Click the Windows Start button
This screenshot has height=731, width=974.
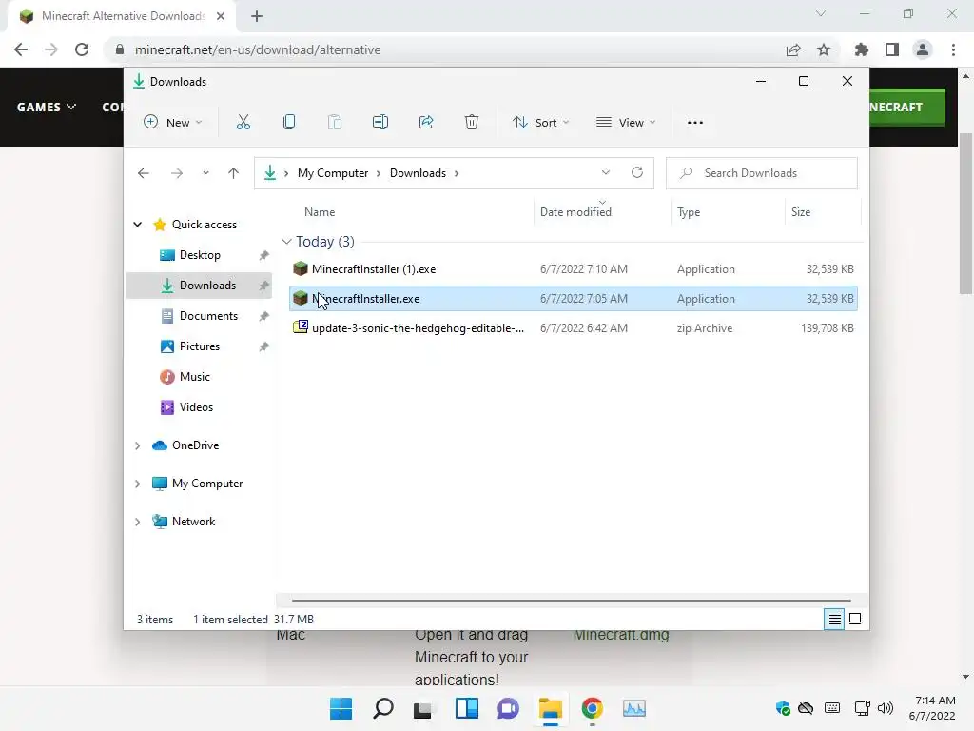coord(341,708)
